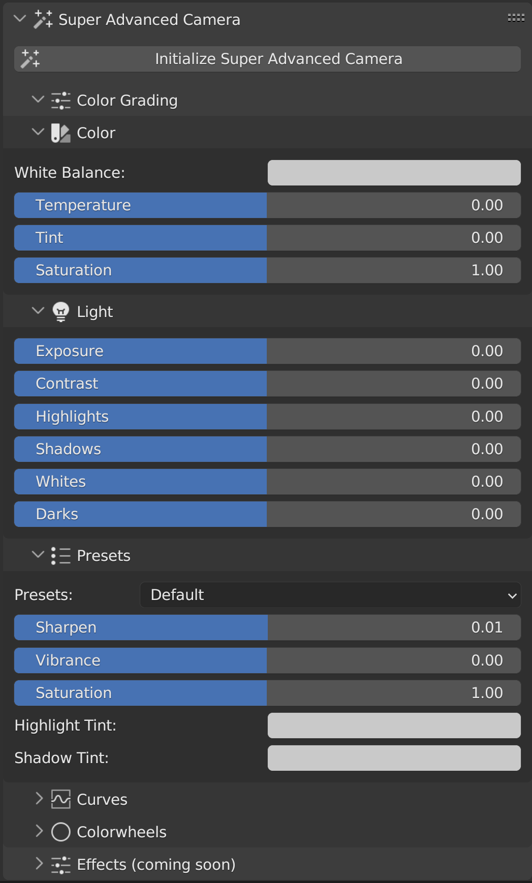
Task: Collapse the Color Grading section
Action: pos(38,100)
